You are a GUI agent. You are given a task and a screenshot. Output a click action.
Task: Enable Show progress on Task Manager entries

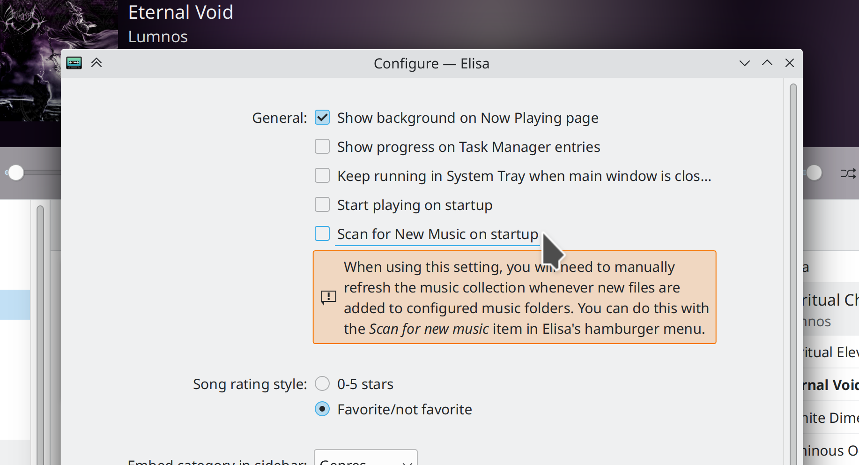tap(322, 147)
